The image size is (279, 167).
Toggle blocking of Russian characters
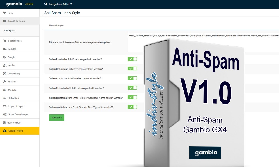point(132,59)
